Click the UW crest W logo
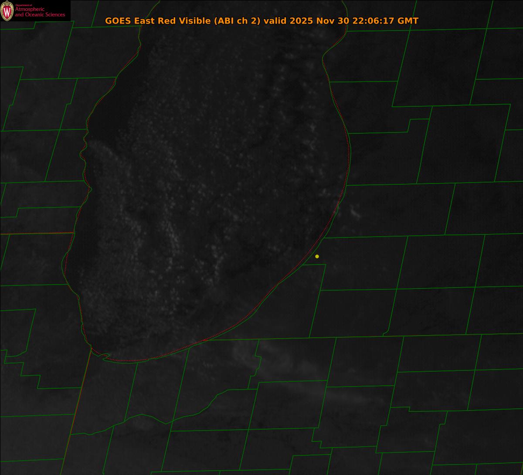Viewport: 523px width, 475px height. [7, 11]
